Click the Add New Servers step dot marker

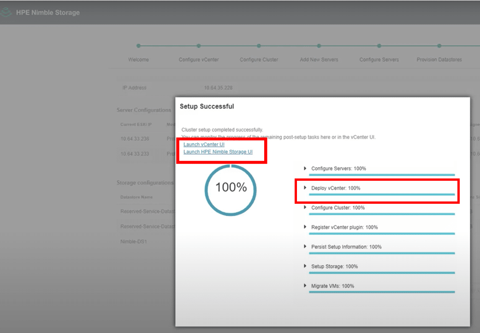tap(319, 46)
